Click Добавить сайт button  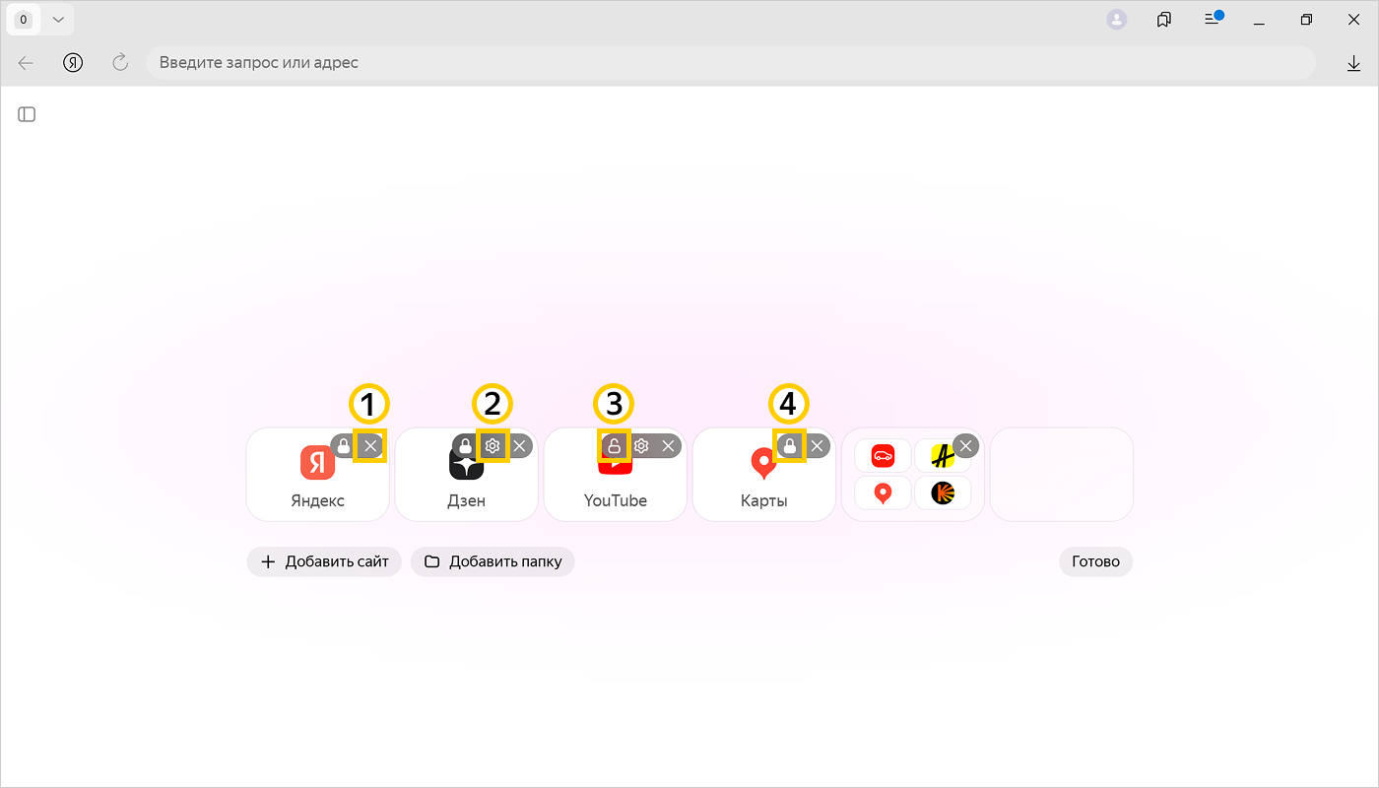[x=324, y=561]
